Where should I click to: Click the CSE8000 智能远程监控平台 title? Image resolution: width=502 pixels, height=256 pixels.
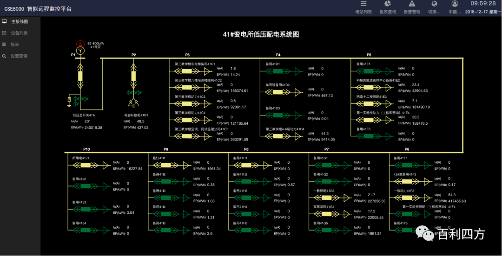pos(38,9)
